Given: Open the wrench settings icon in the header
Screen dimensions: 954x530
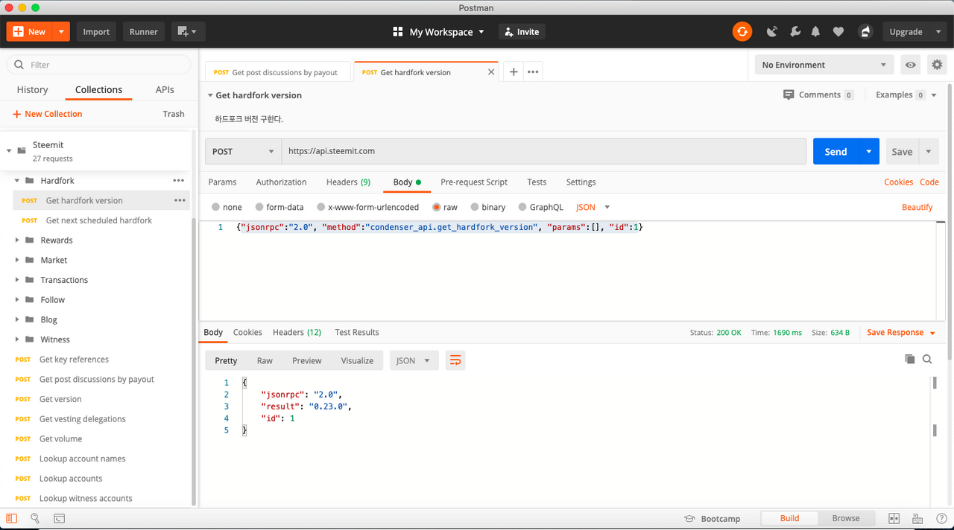Looking at the screenshot, I should pos(795,32).
